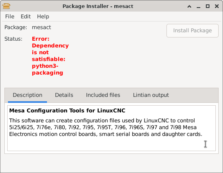Open the Help menu

click(x=43, y=16)
